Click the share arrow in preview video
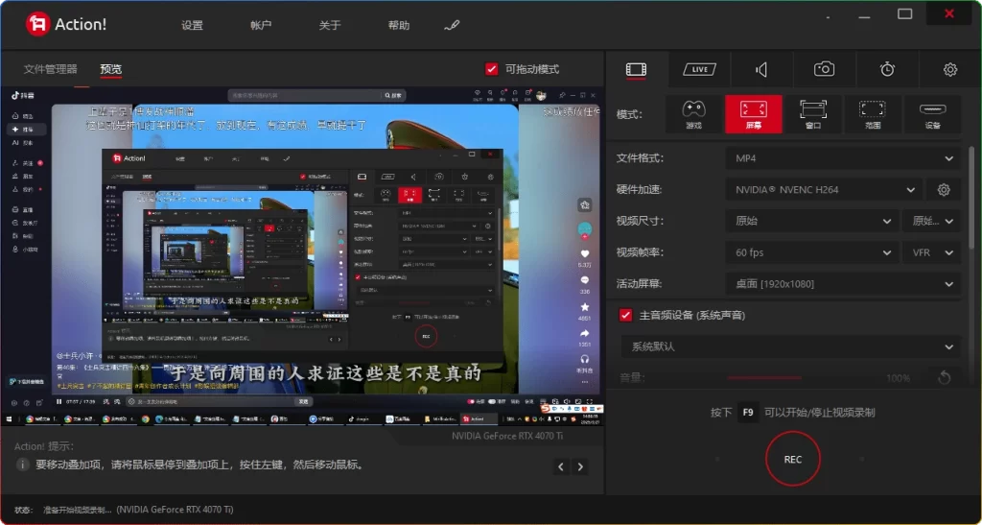Viewport: 982px width, 525px height. click(585, 333)
